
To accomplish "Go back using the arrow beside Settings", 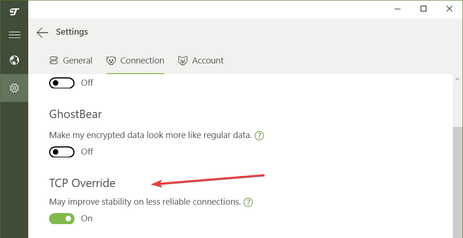I will point(43,32).
